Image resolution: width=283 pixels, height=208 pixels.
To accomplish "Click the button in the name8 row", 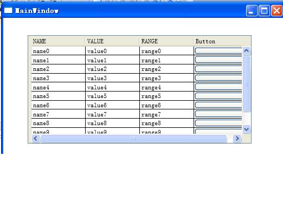I will click(218, 123).
